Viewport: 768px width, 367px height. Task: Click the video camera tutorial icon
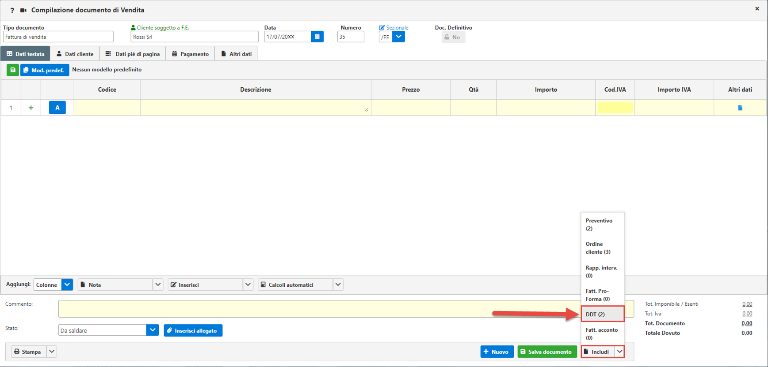[23, 10]
